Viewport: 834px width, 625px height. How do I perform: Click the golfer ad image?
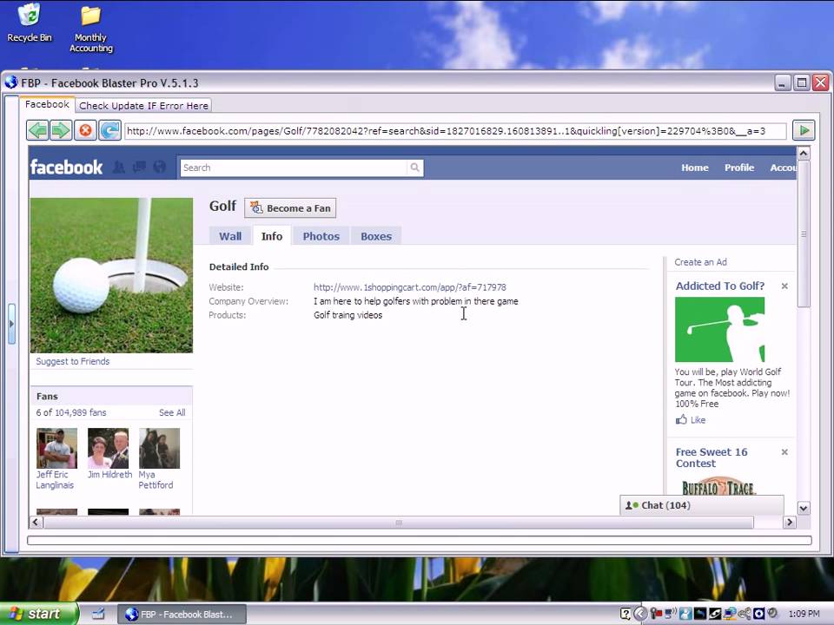click(719, 330)
